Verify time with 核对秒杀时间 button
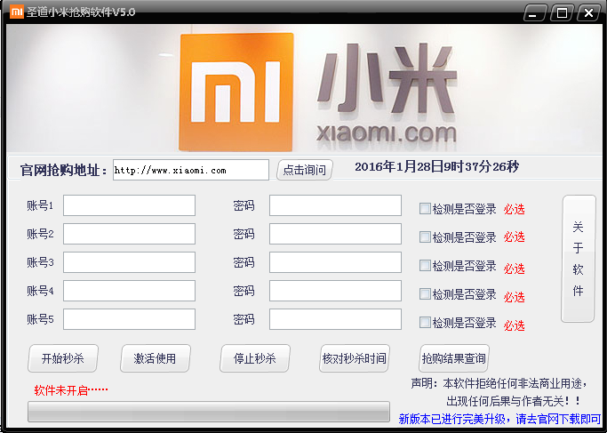Viewport: 607px width, 433px height. click(355, 358)
